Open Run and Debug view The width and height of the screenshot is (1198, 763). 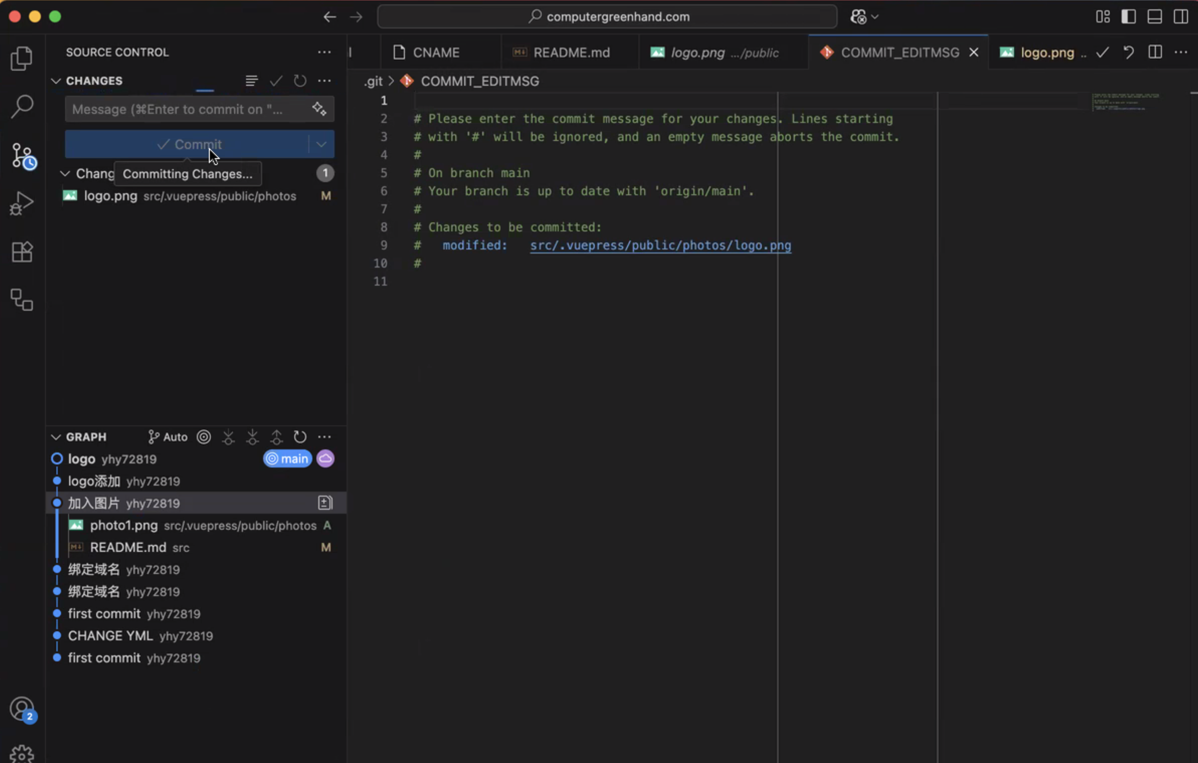coord(22,203)
